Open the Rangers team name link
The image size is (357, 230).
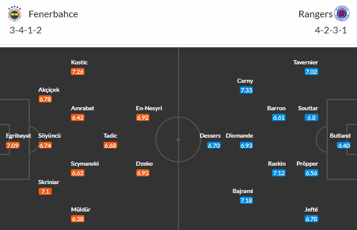coord(315,14)
